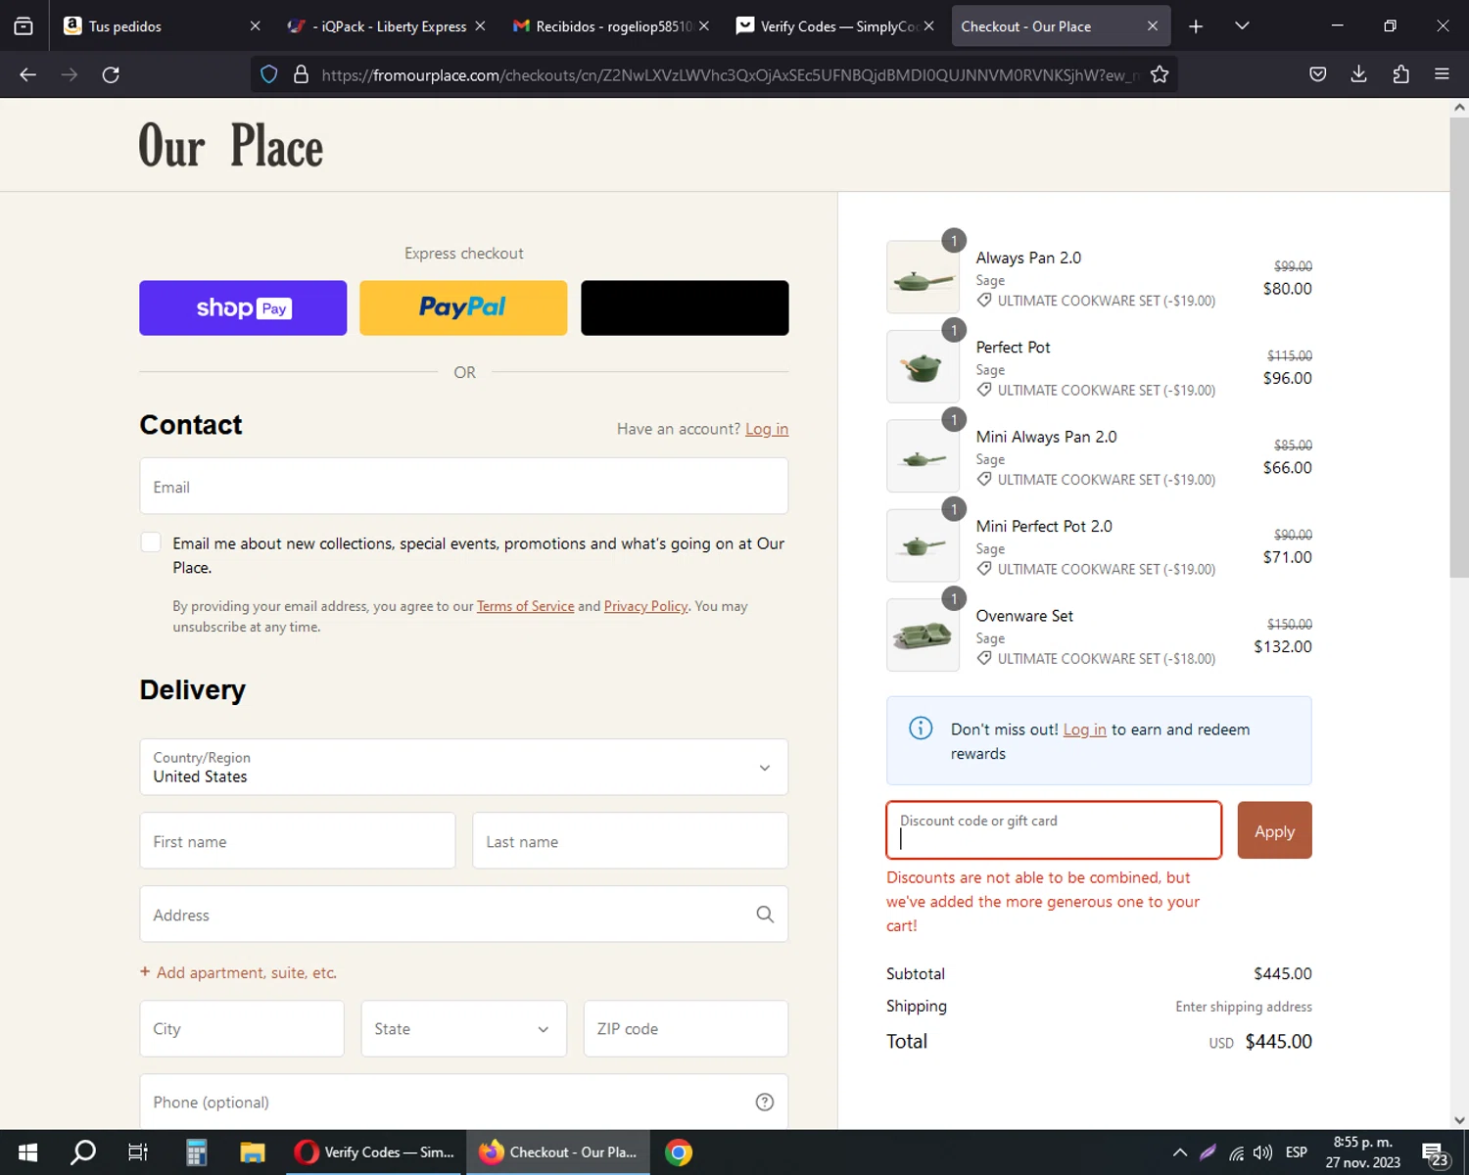Reload the checkout page
The width and height of the screenshot is (1469, 1175).
pos(111,74)
